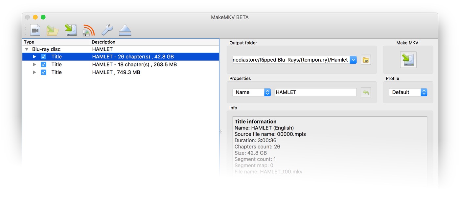Click the Make MKV toolbar icon
The width and height of the screenshot is (460, 199).
71,30
